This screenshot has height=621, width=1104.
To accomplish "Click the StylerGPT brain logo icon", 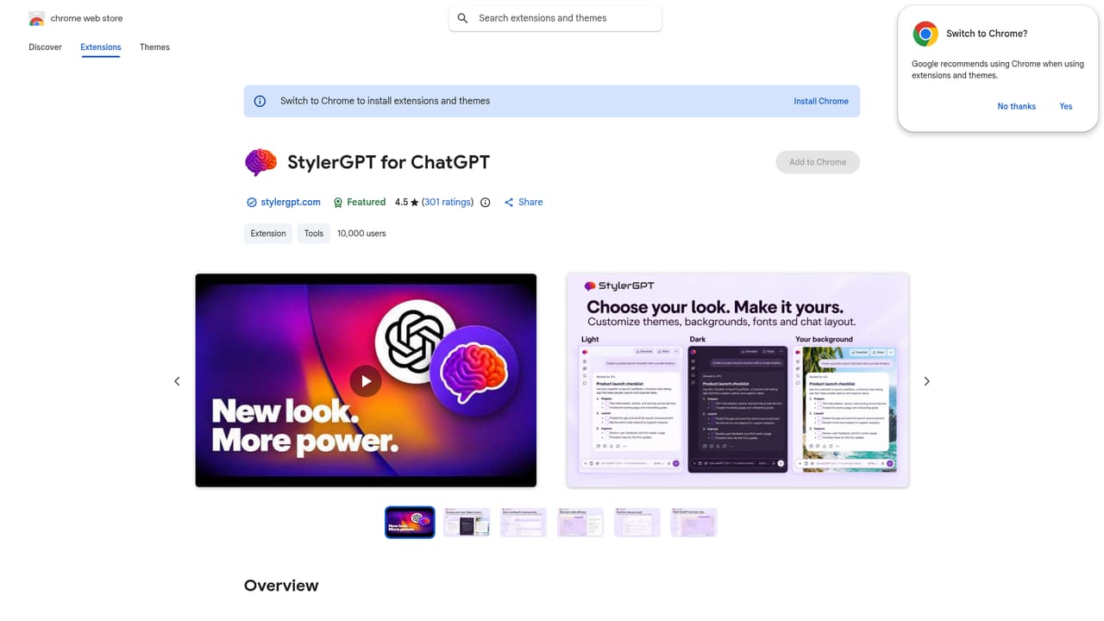I will [x=260, y=162].
